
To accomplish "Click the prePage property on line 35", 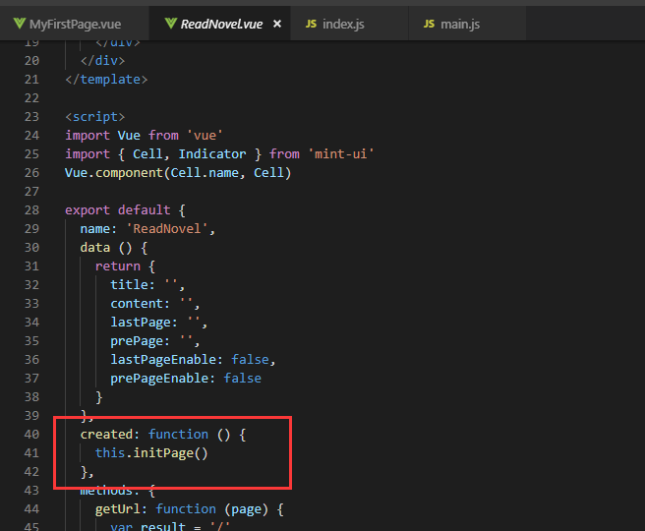I will tap(136, 341).
